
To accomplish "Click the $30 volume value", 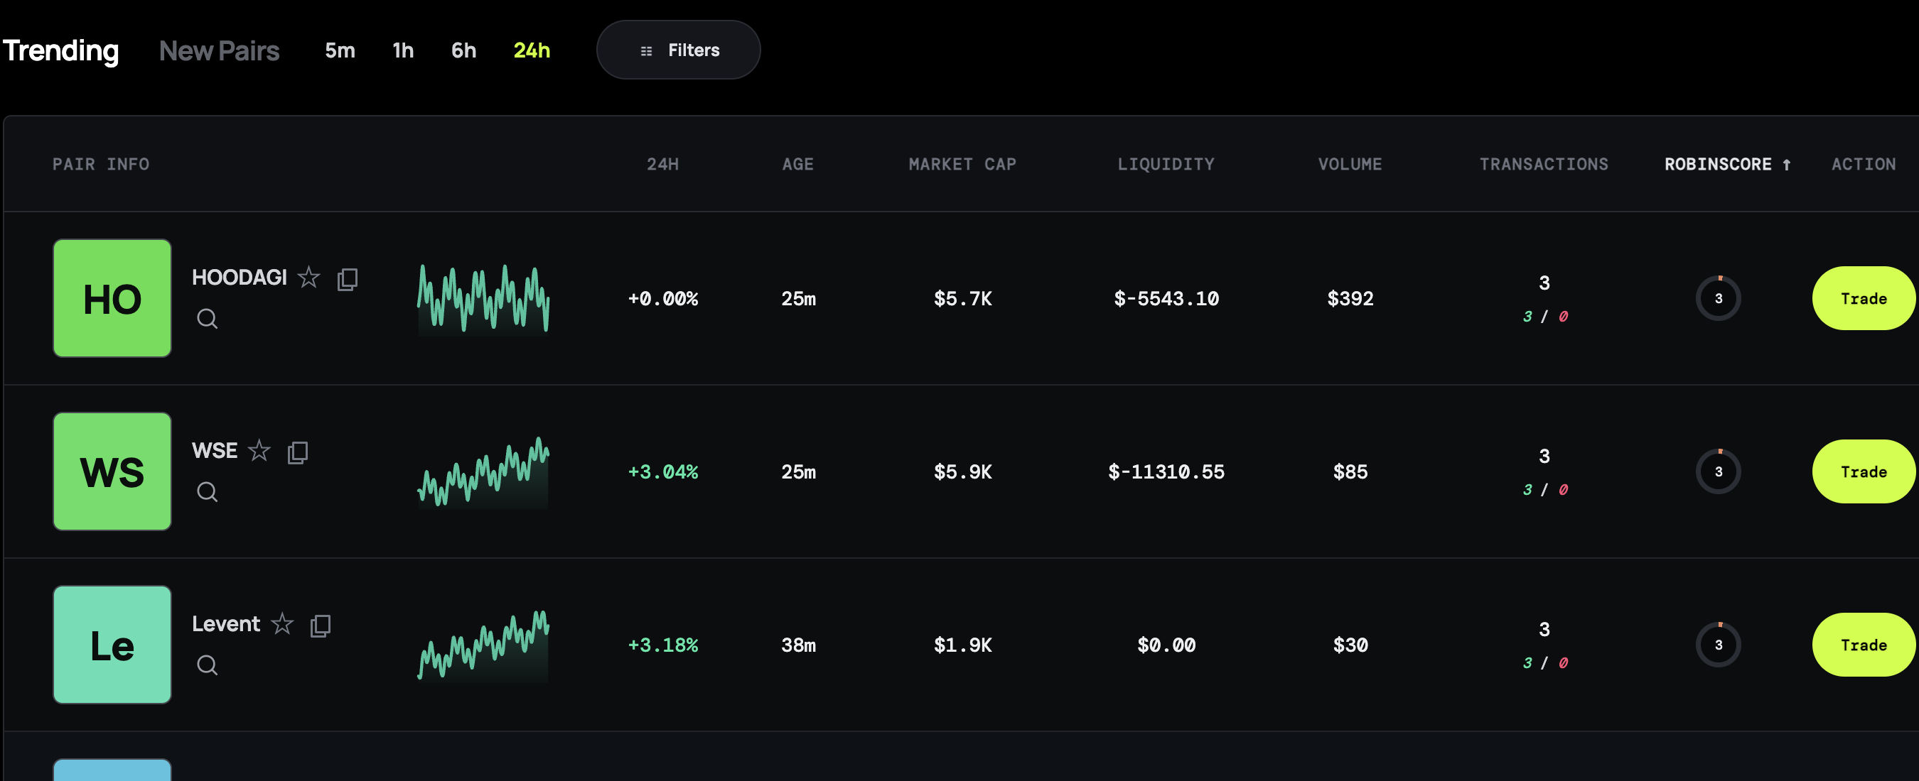I will click(x=1350, y=645).
